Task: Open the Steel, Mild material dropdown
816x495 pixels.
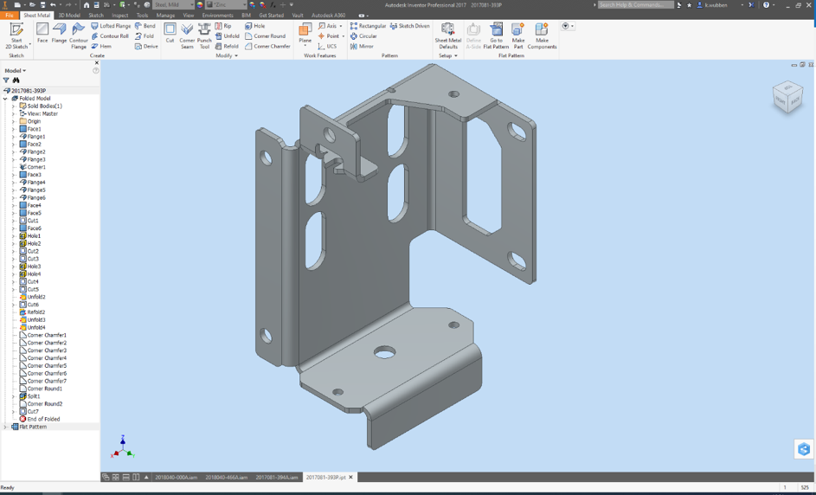Action: pyautogui.click(x=173, y=5)
